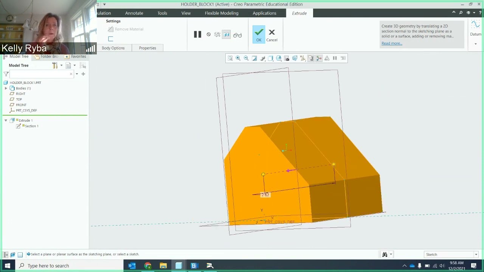Toggle the Remove Material option
The height and width of the screenshot is (272, 484).
[126, 29]
